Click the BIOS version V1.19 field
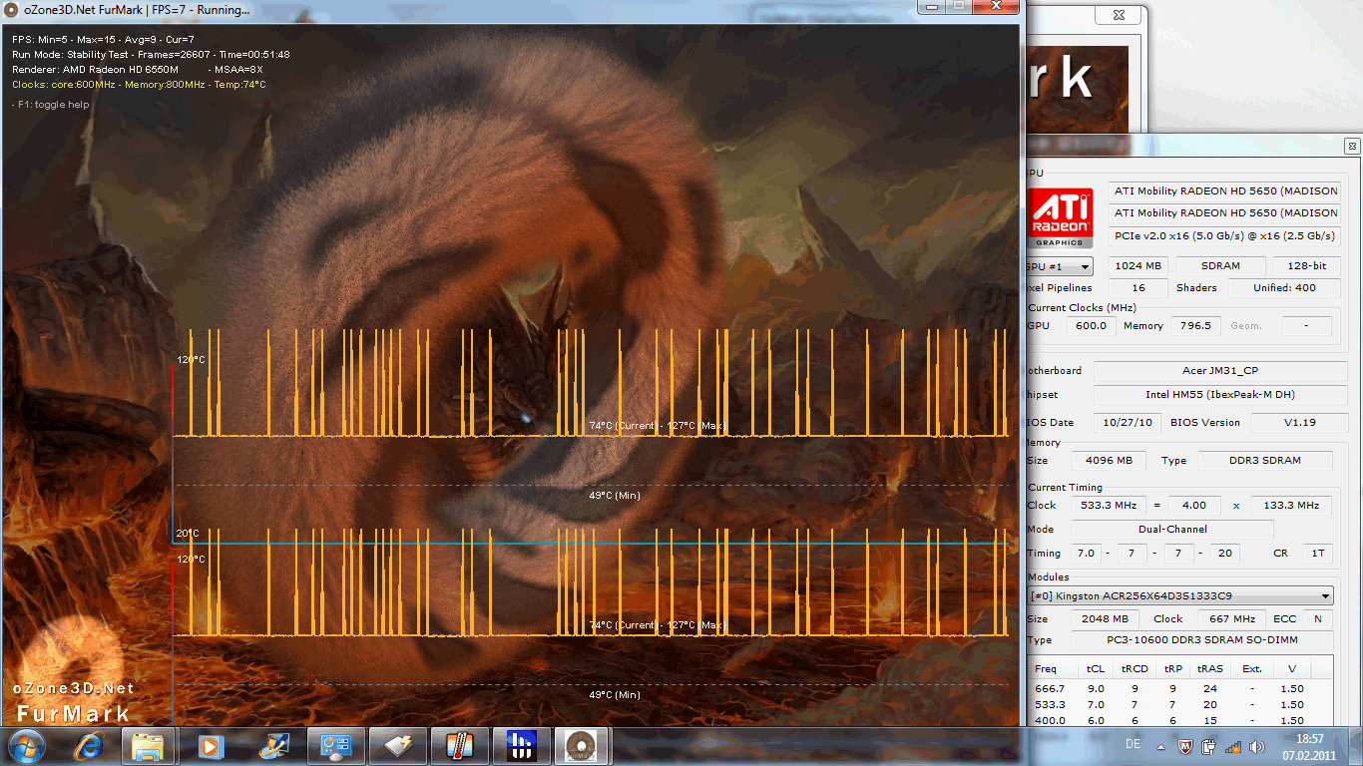Viewport: 1363px width, 766px height. (1298, 423)
